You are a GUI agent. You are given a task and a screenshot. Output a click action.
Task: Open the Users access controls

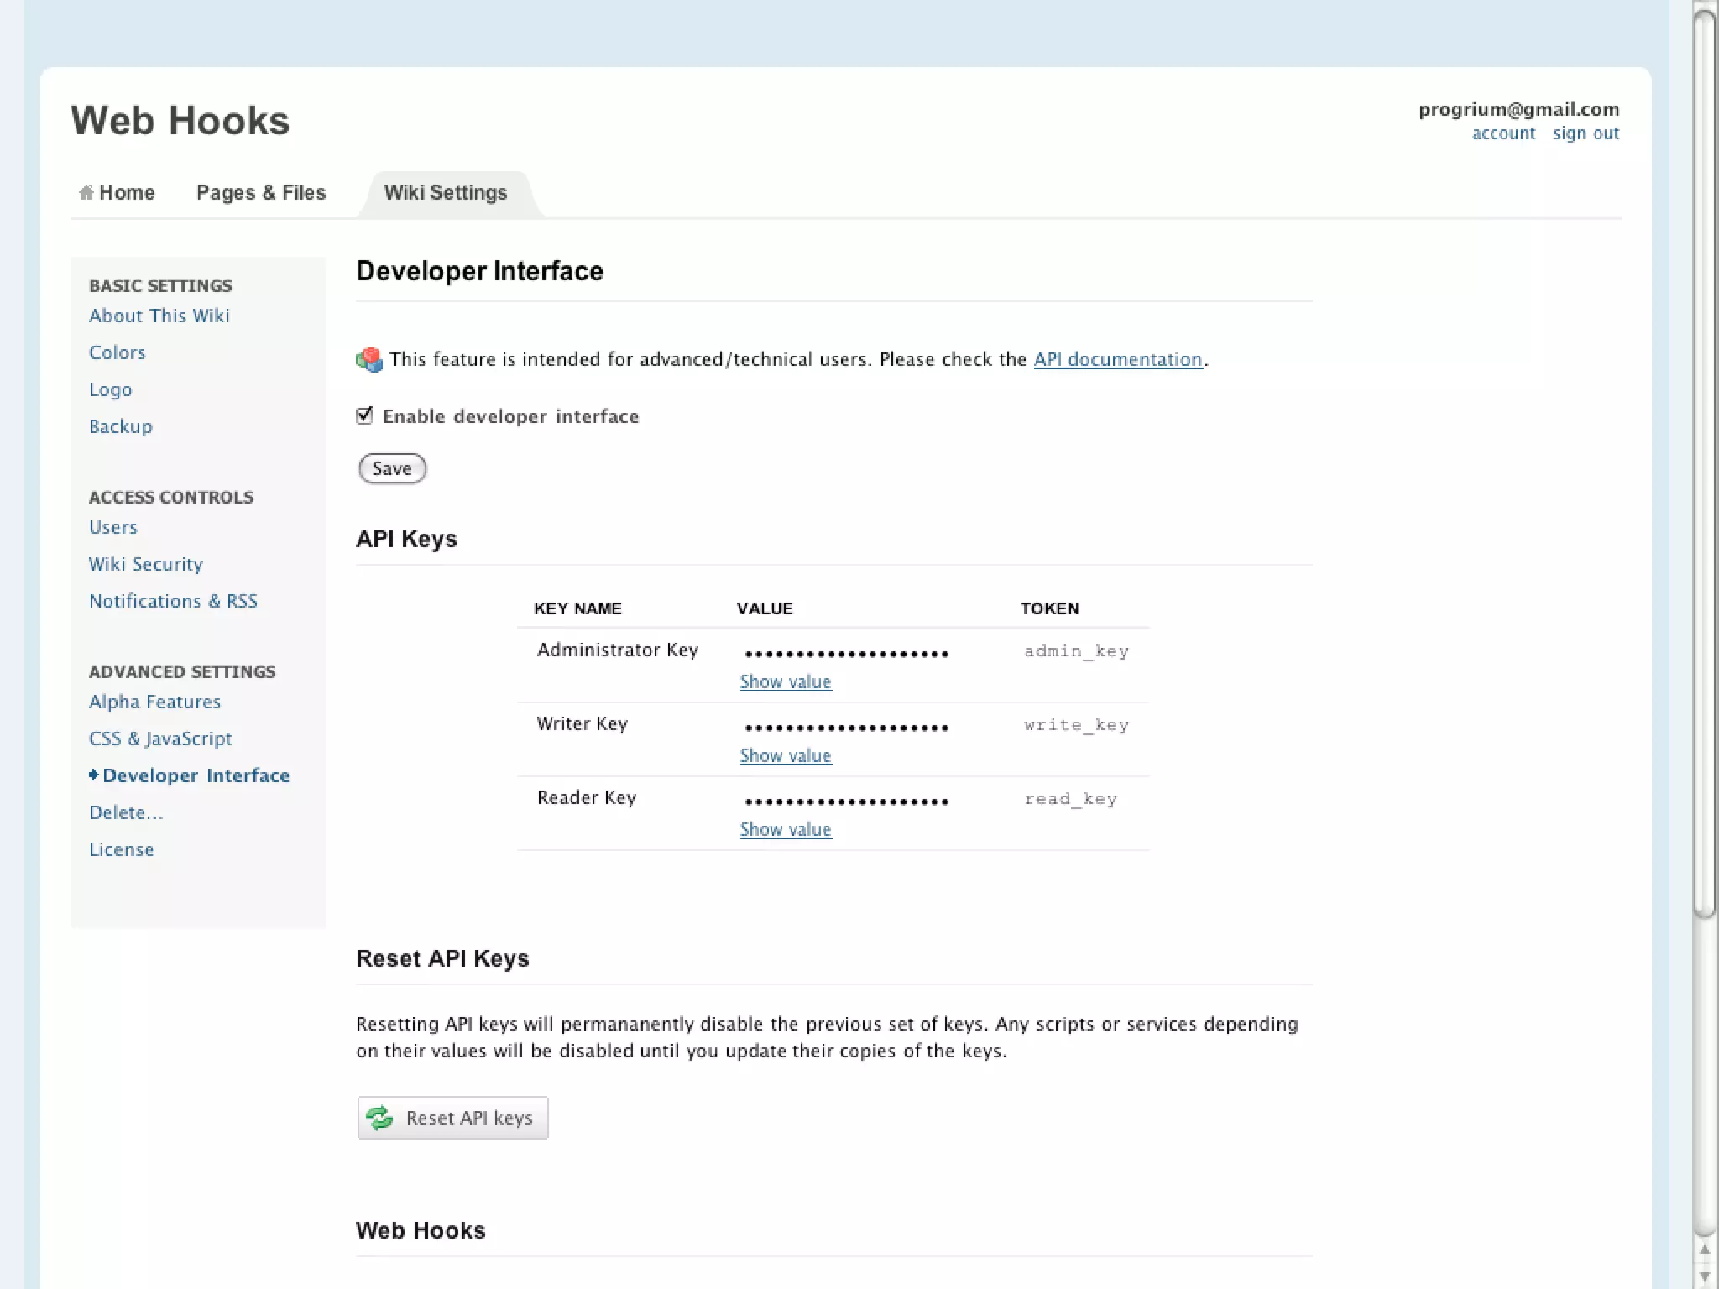tap(113, 527)
